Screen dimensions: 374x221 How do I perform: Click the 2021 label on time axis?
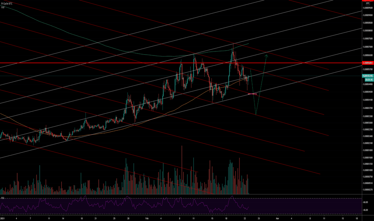coord(2,218)
